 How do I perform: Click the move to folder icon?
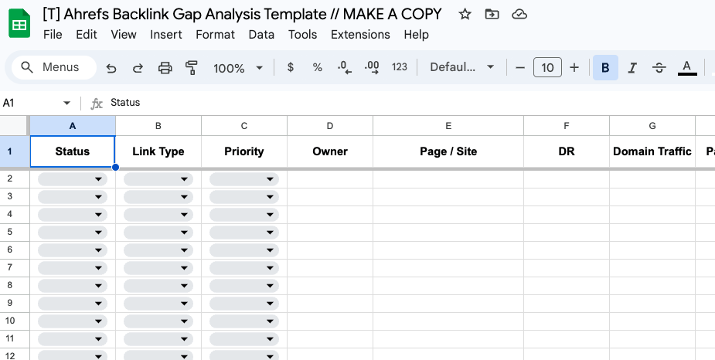(492, 14)
